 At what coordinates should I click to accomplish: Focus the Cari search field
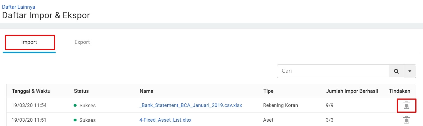tap(333, 71)
